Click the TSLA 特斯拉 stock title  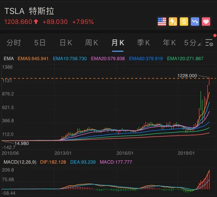tap(29, 11)
